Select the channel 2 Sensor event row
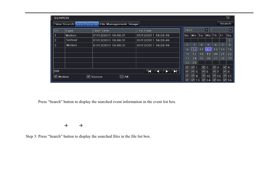Screen dimensions: 269x179 point(116,40)
